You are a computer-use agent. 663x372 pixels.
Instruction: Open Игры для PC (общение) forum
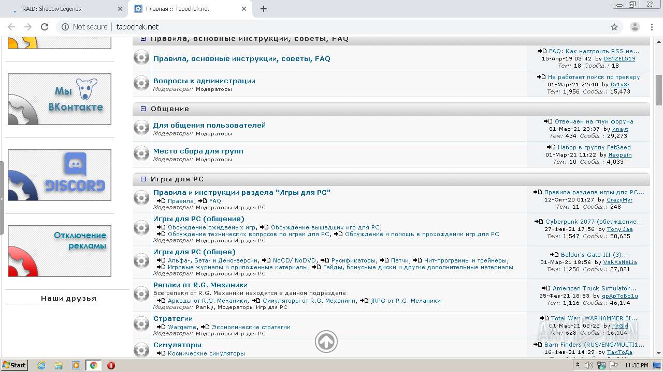pos(199,219)
